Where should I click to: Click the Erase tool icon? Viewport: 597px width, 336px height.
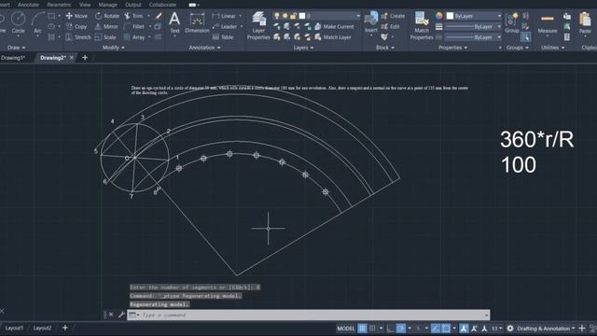point(159,16)
